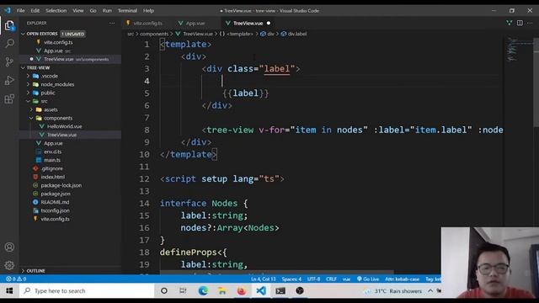Screen dimensions: 539x303
Task: Open the Search view in activity bar
Action: tap(9, 43)
